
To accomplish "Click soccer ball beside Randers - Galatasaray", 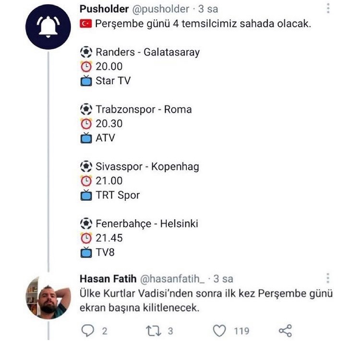I will click(85, 52).
